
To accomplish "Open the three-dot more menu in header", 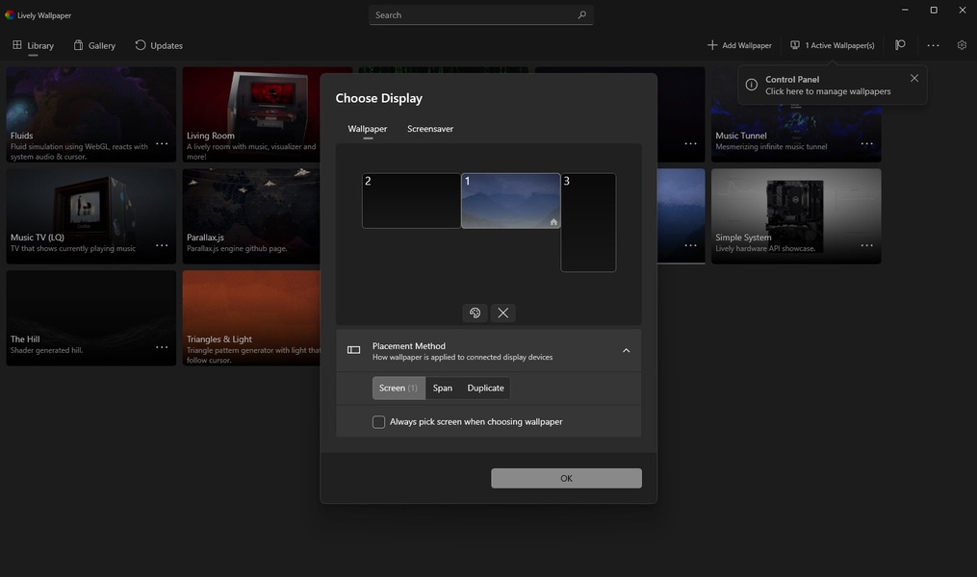I will coord(933,45).
